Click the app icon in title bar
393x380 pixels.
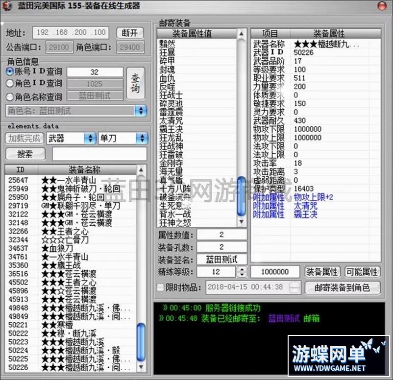[x=7, y=6]
